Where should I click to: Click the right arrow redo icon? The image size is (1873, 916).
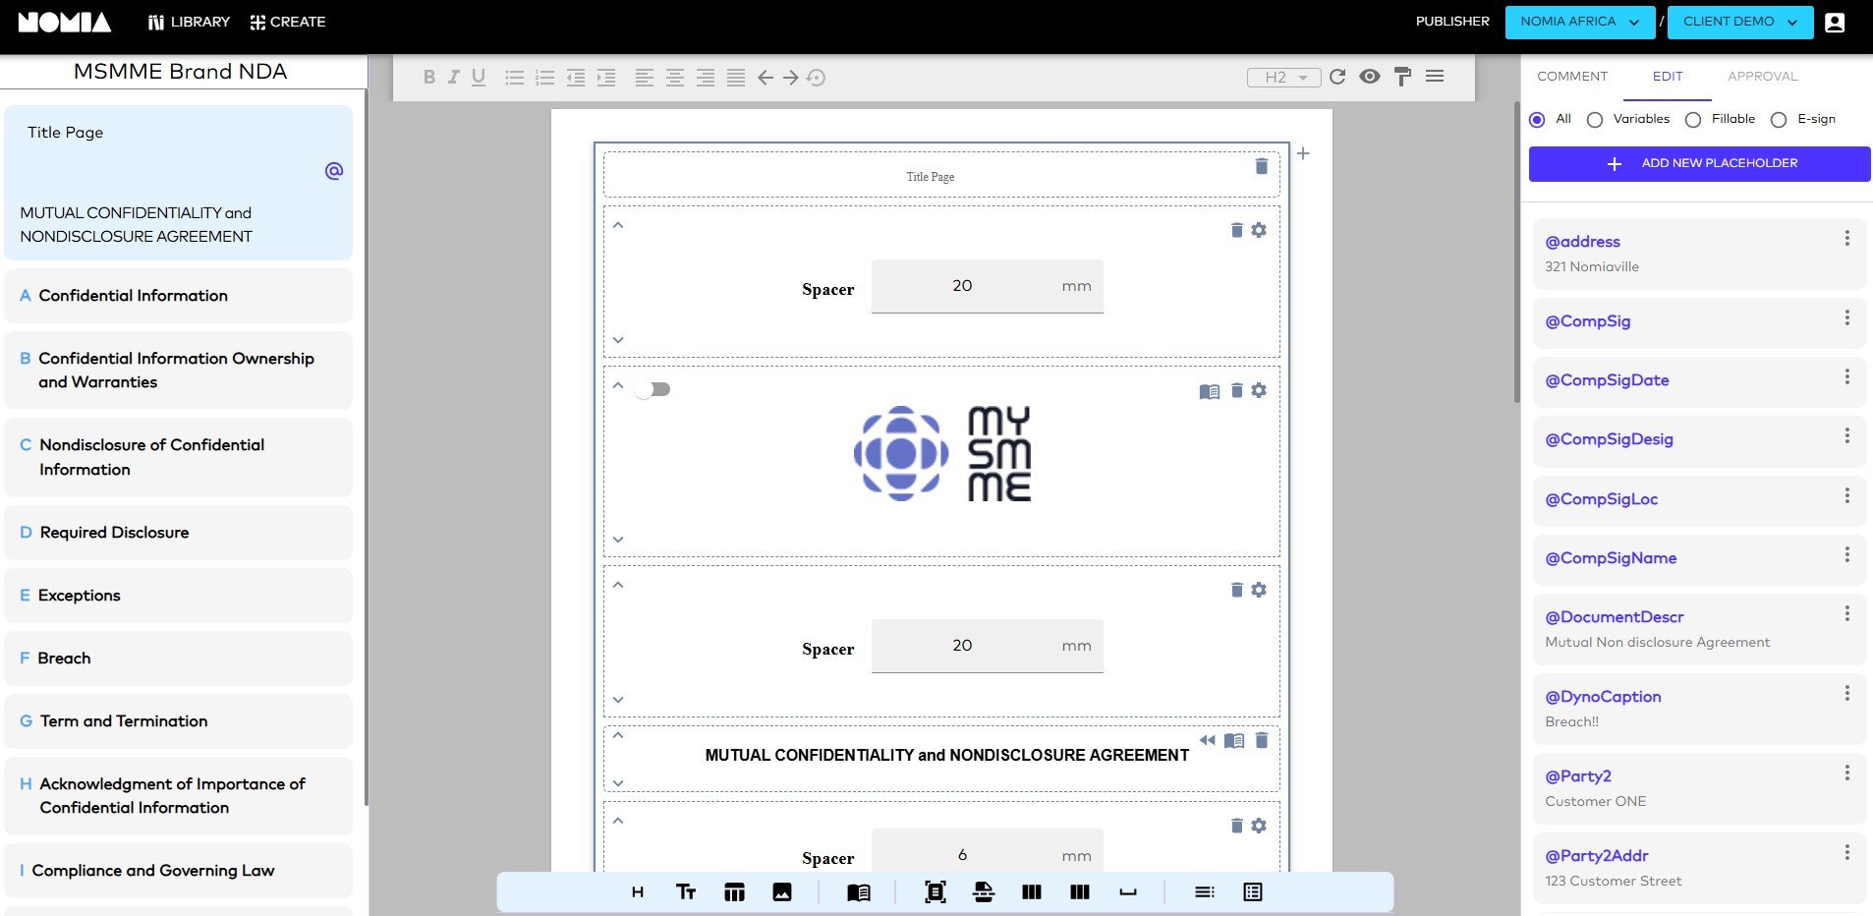791,77
